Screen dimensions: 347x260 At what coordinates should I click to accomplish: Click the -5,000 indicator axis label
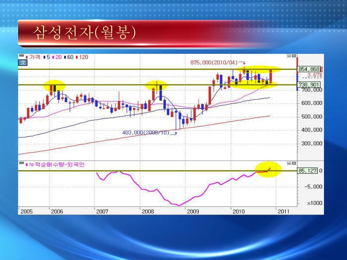pyautogui.click(x=313, y=187)
